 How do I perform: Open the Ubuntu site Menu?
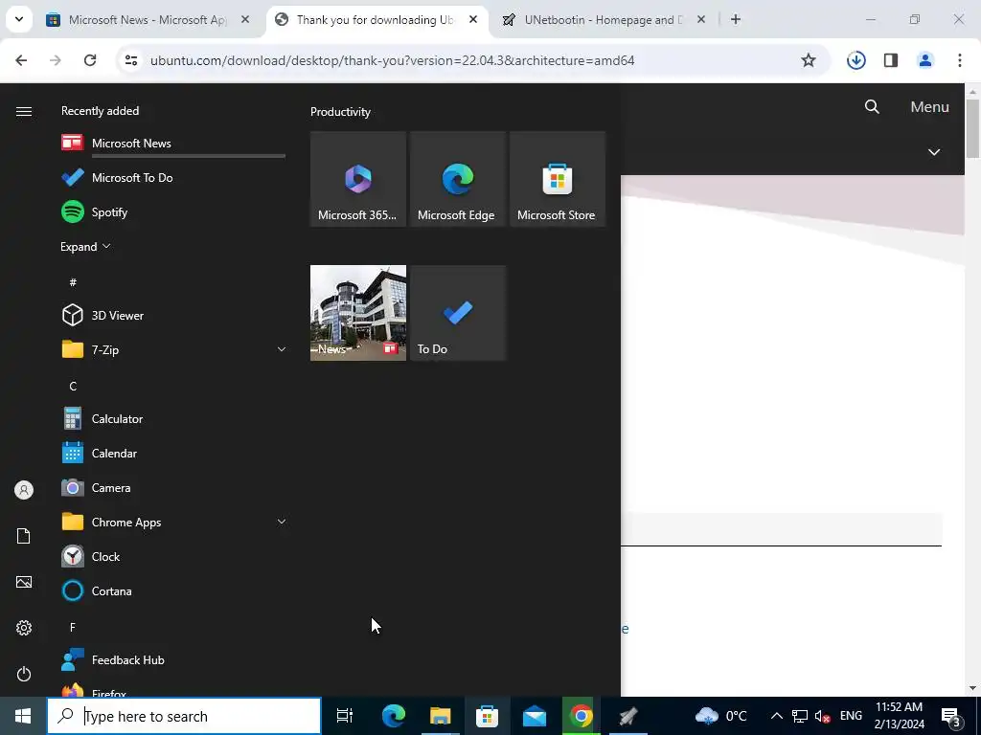tap(929, 107)
